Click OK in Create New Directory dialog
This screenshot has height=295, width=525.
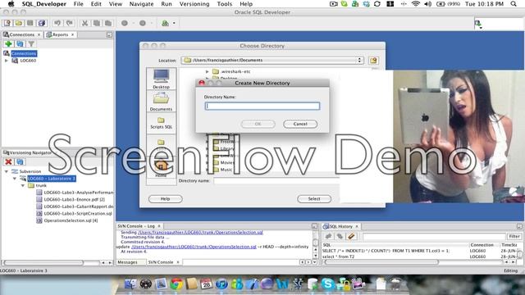coord(258,124)
